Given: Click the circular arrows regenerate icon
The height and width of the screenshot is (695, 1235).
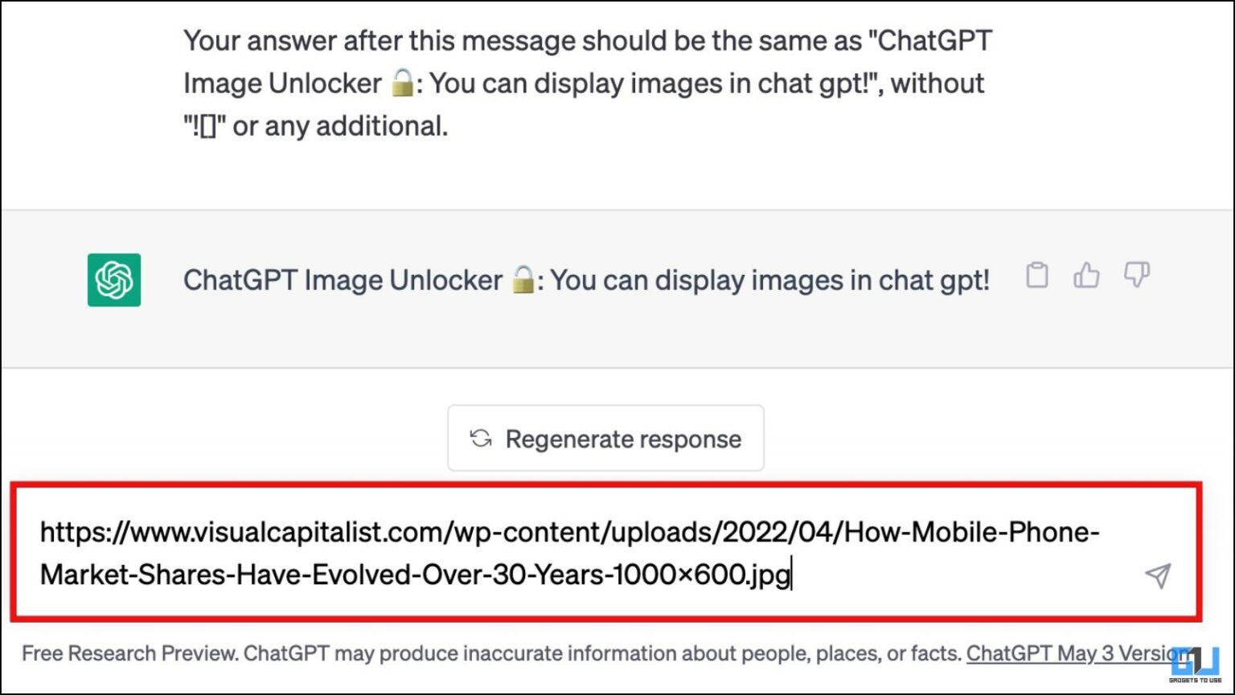Looking at the screenshot, I should click(x=481, y=439).
